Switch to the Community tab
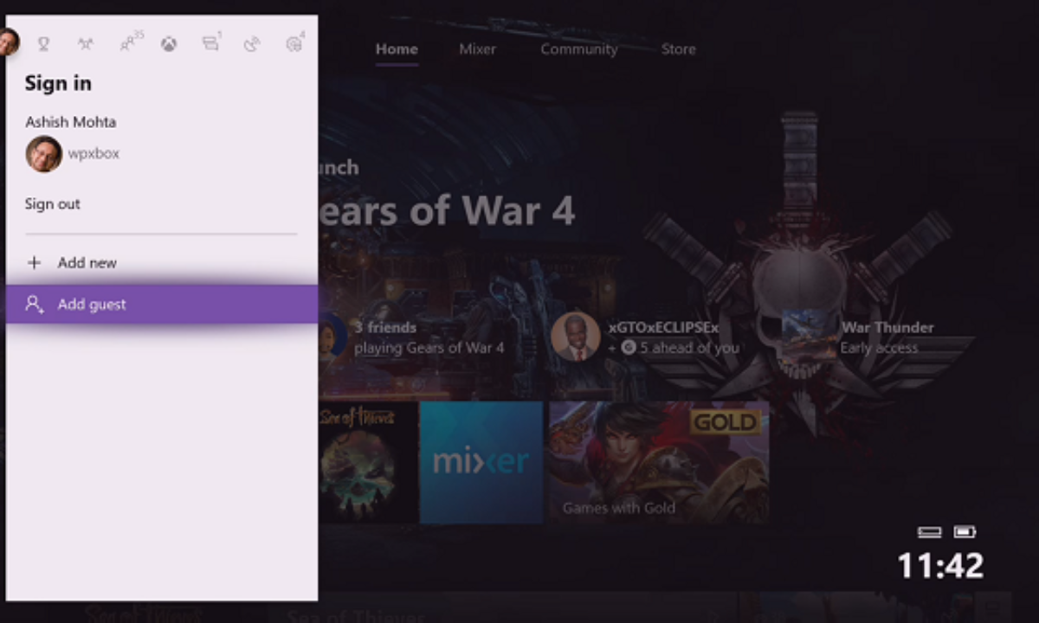1039x623 pixels. (x=579, y=49)
